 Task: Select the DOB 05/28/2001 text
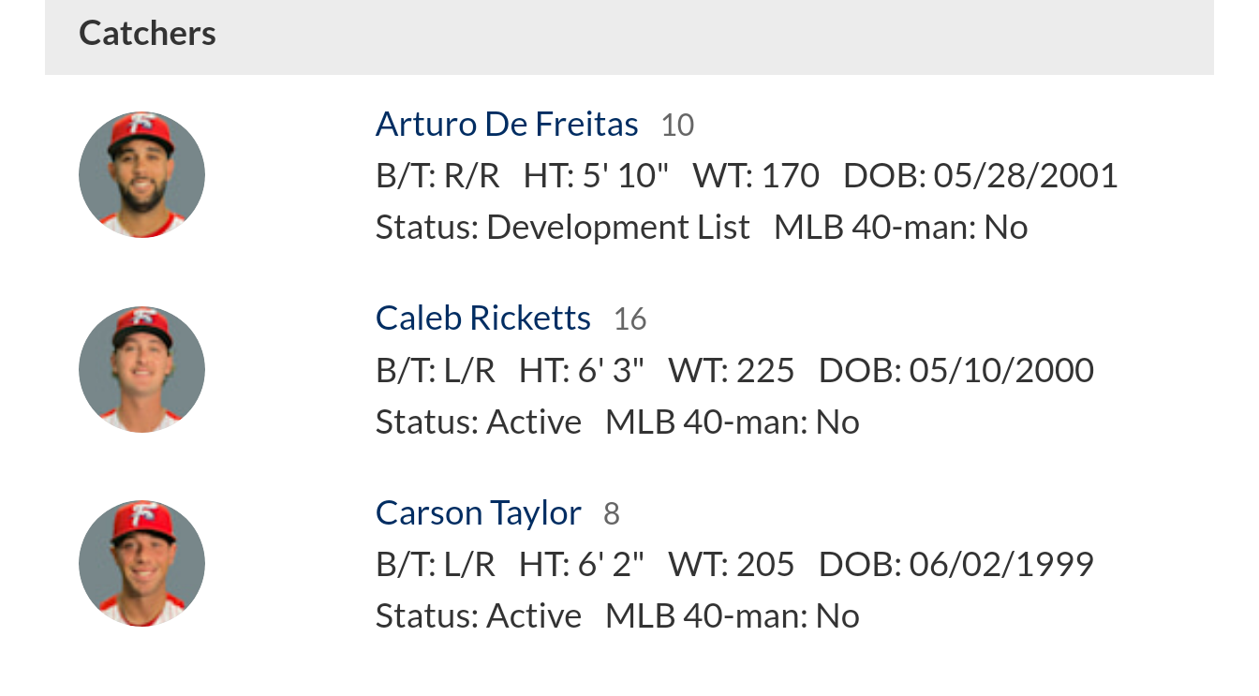pyautogui.click(x=981, y=176)
